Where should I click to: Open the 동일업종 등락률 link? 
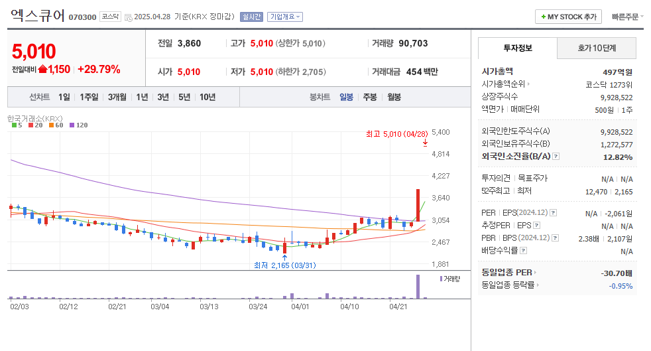coord(508,285)
